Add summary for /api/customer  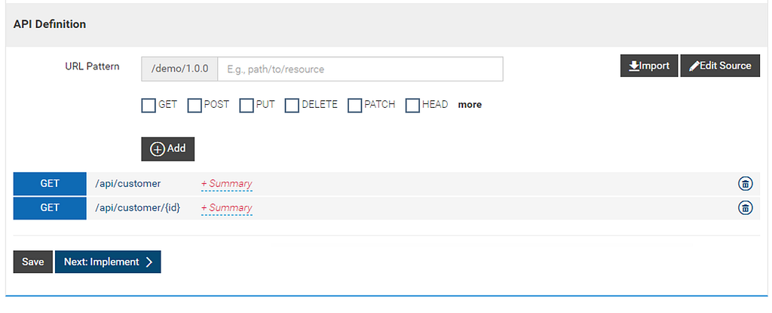[226, 184]
